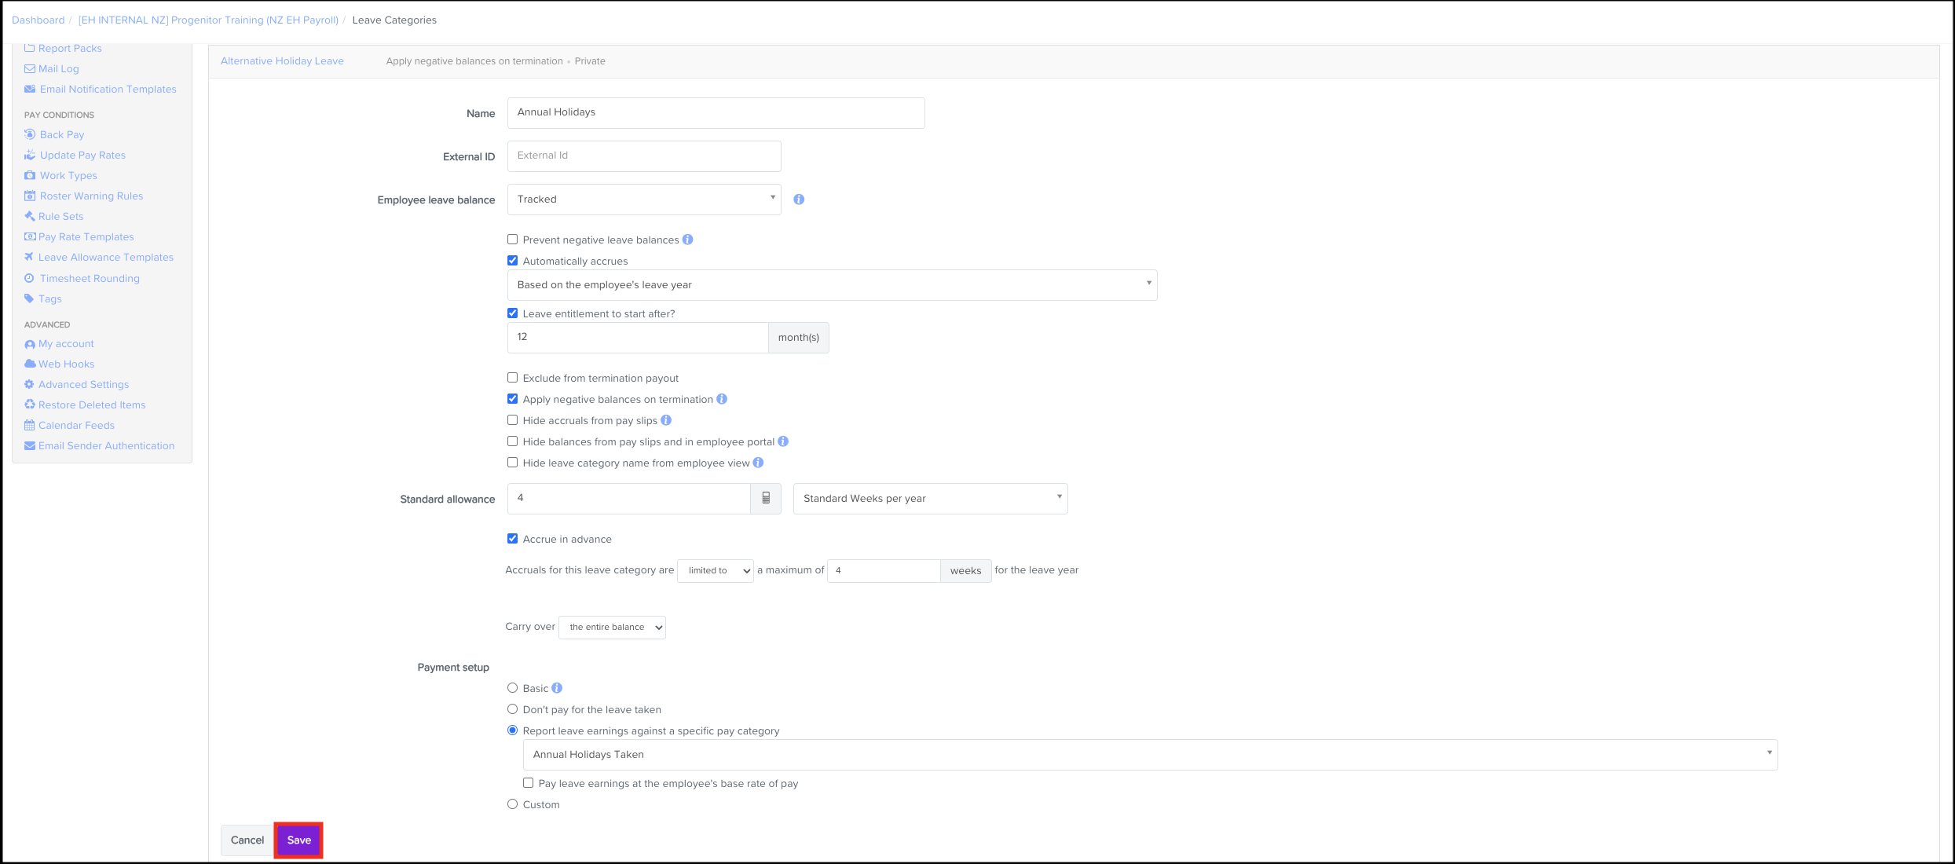
Task: Open Carry over the entire balance dropdown
Action: (612, 627)
